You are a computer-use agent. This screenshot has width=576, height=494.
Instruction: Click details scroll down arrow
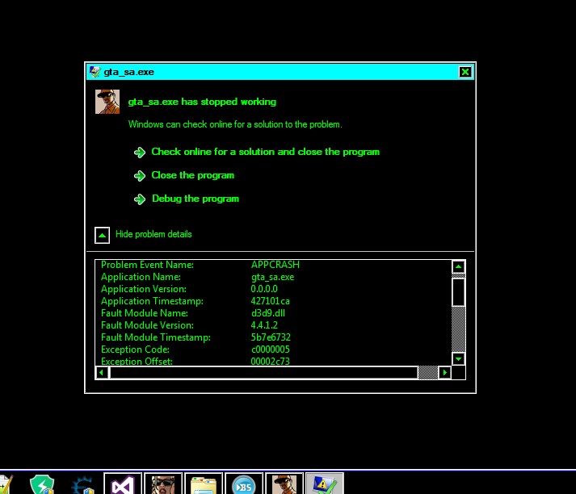tap(458, 358)
